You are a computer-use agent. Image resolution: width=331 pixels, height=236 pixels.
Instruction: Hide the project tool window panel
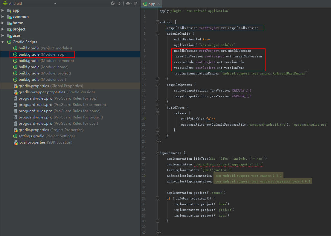point(136,3)
